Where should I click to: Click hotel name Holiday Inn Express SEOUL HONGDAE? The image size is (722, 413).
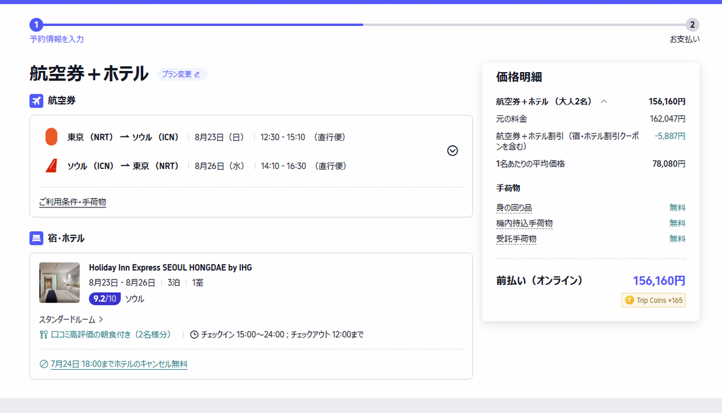pos(170,268)
